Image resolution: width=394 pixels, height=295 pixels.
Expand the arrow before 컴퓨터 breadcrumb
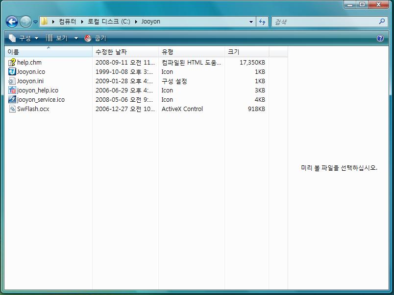[53, 22]
